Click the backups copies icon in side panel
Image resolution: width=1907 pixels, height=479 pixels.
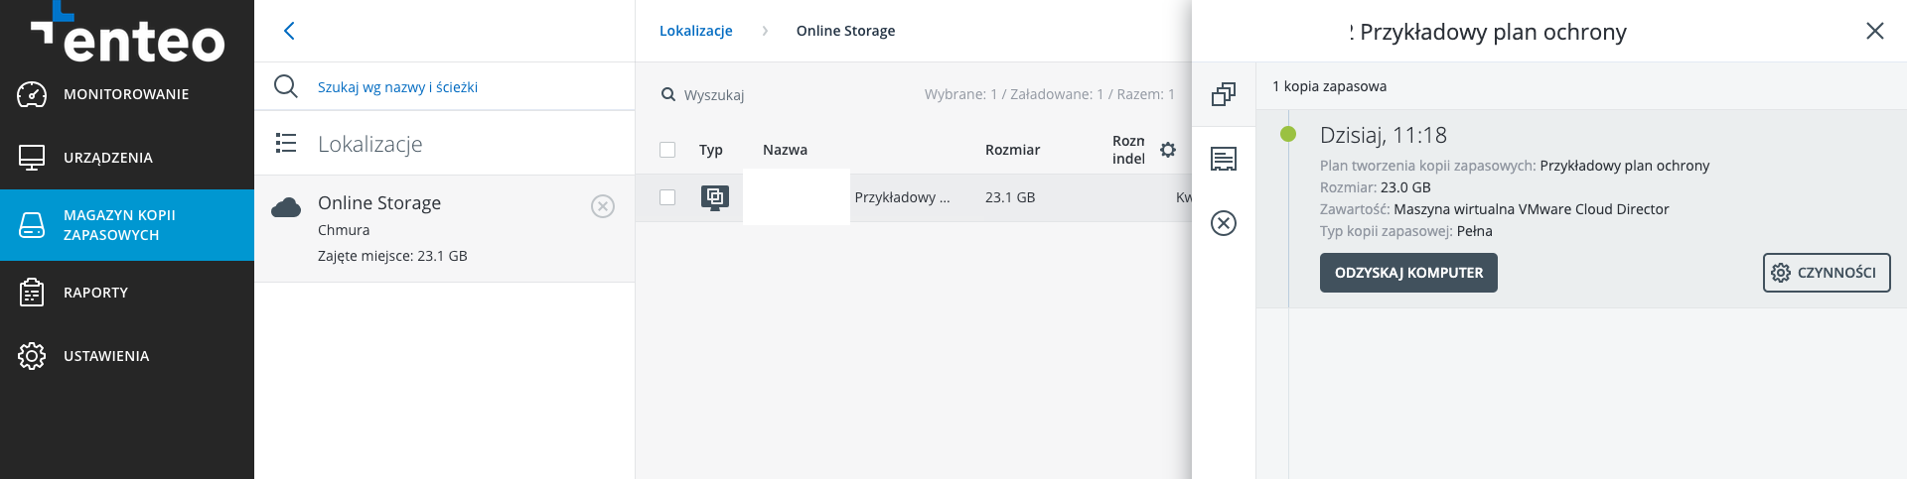[x=1224, y=94]
